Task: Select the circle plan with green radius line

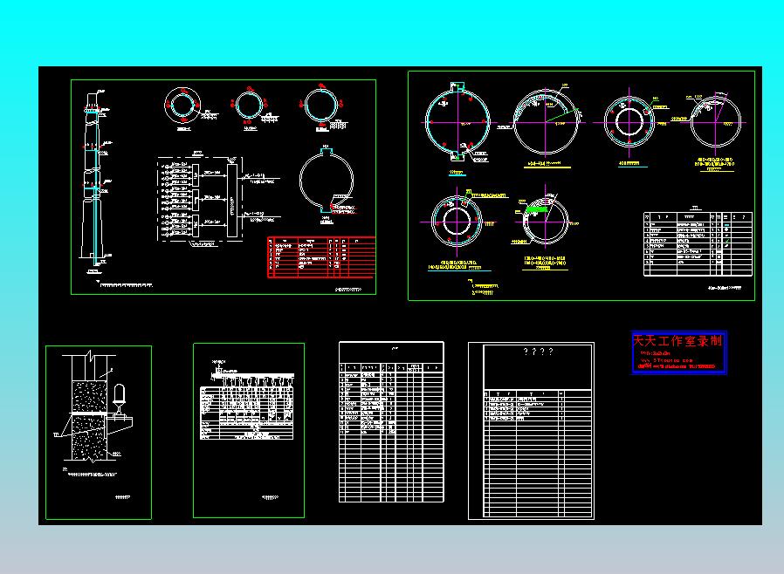Action: coord(546,122)
